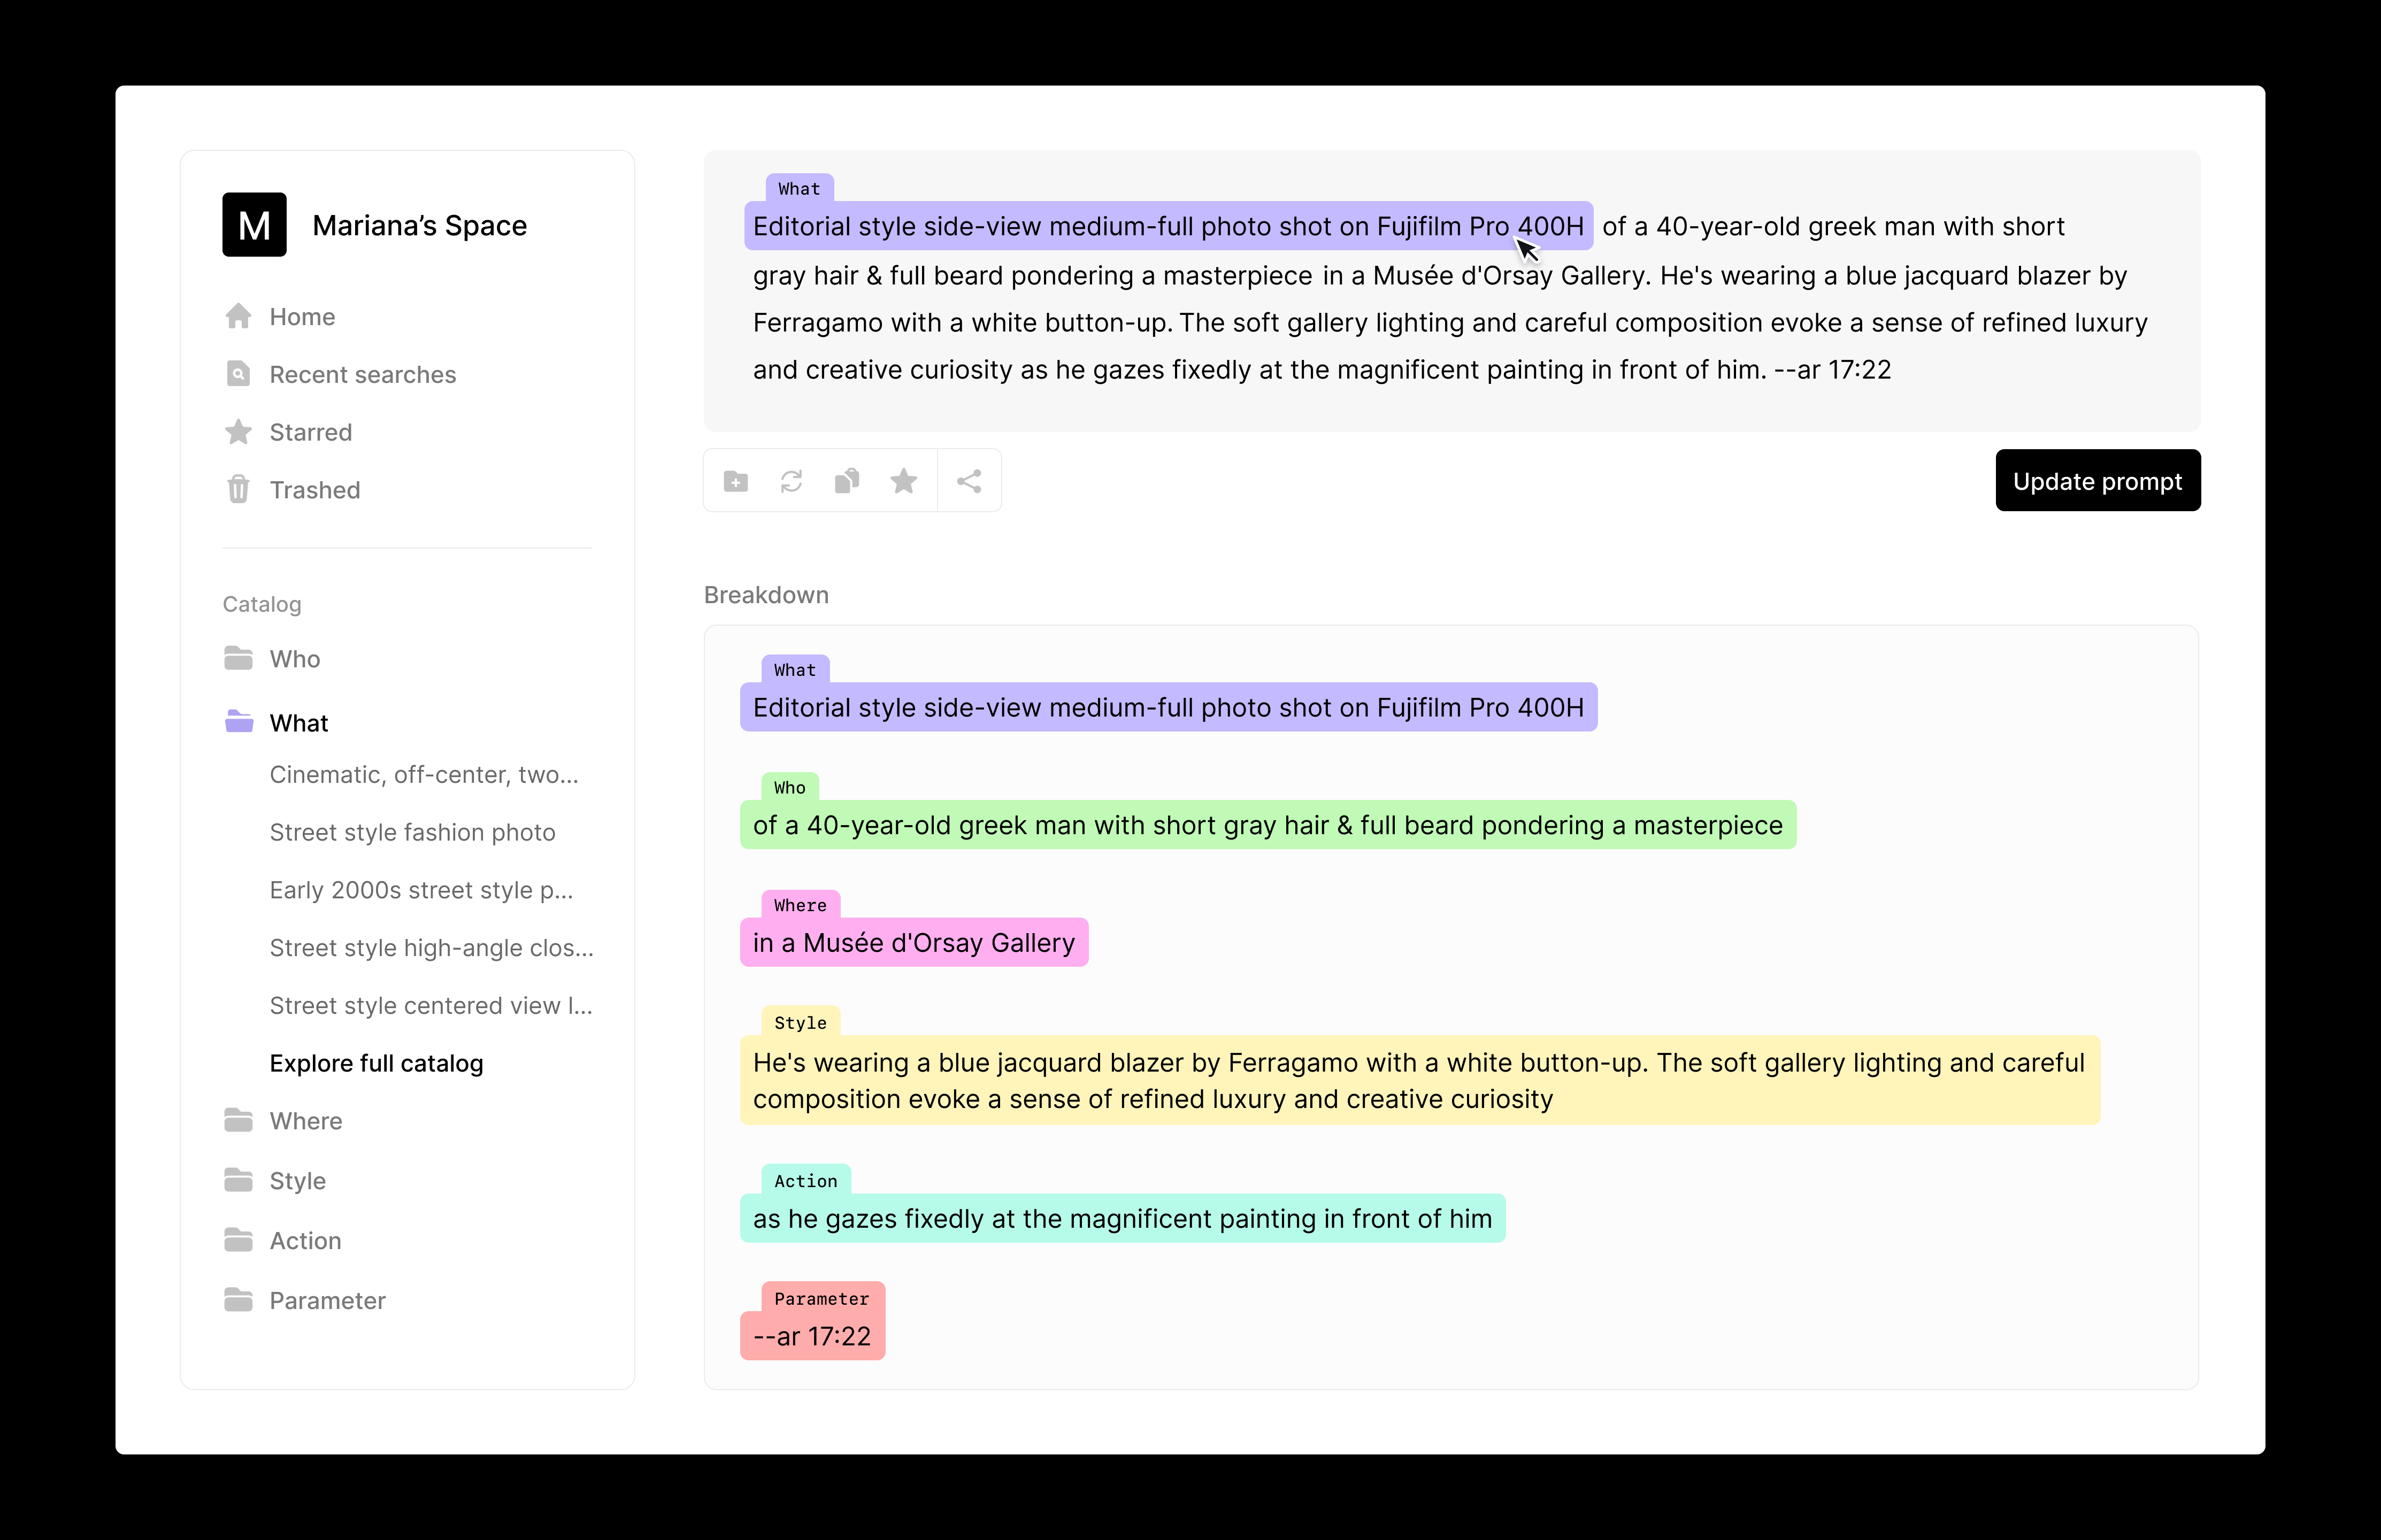
Task: Collapse the What folder's prompt list
Action: [298, 721]
